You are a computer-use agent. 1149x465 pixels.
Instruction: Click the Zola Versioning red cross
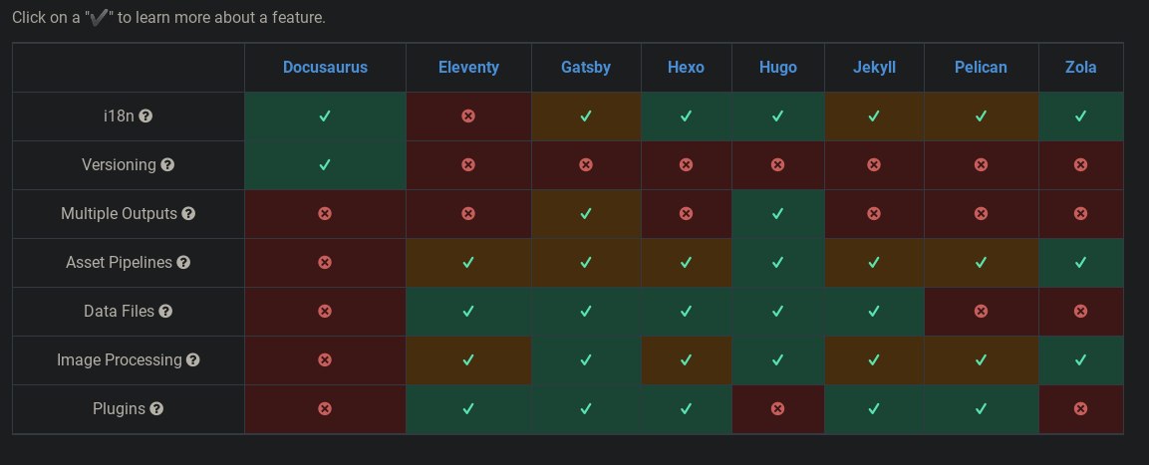tap(1081, 164)
